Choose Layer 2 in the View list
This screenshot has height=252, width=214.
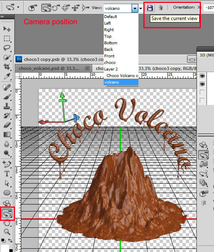click(121, 69)
